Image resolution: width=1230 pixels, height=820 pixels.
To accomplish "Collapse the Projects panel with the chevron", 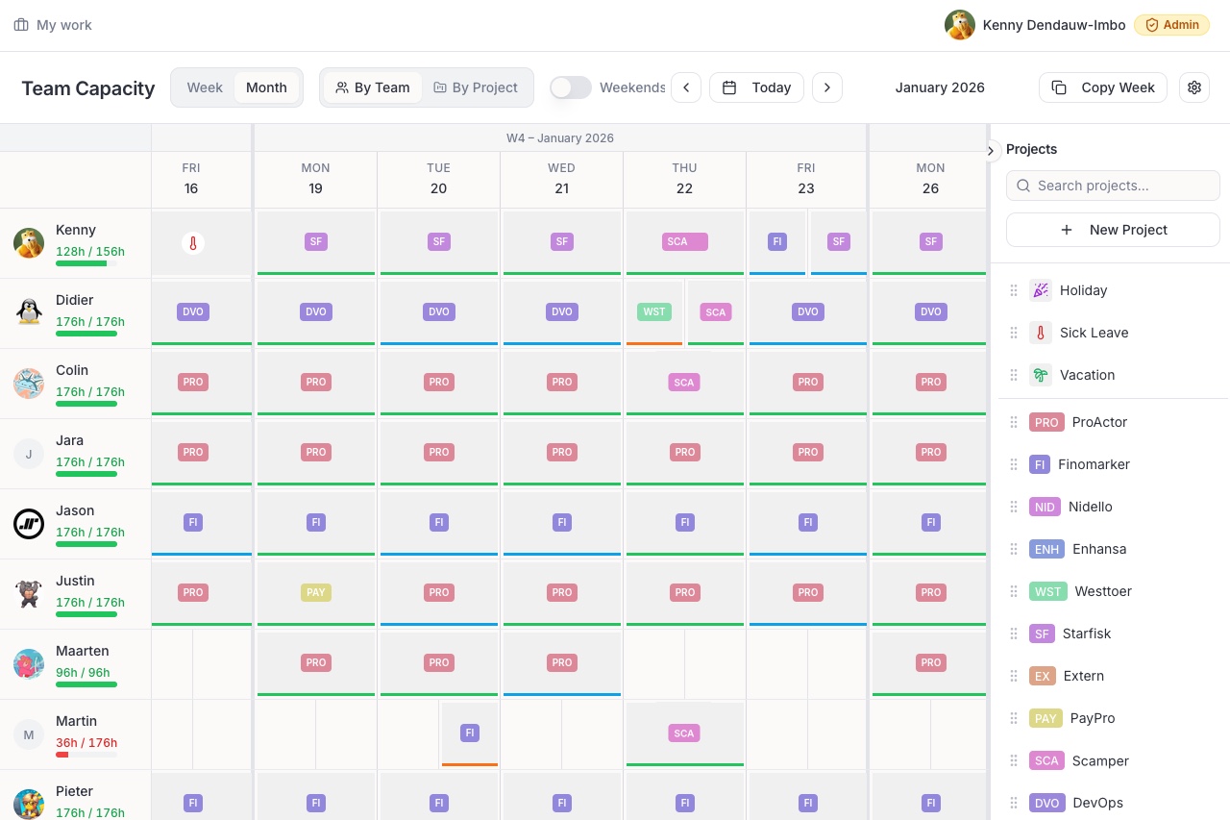I will coord(991,151).
